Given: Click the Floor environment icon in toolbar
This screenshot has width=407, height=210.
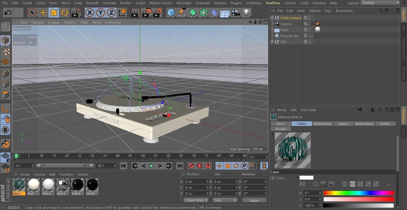Looking at the screenshot, I should 225,13.
